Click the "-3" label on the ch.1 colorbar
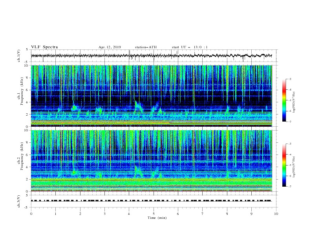The image size is (311, 240). click(x=290, y=79)
